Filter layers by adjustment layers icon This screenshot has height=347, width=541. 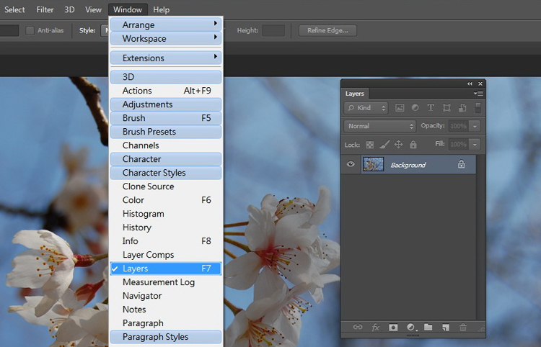(x=415, y=108)
